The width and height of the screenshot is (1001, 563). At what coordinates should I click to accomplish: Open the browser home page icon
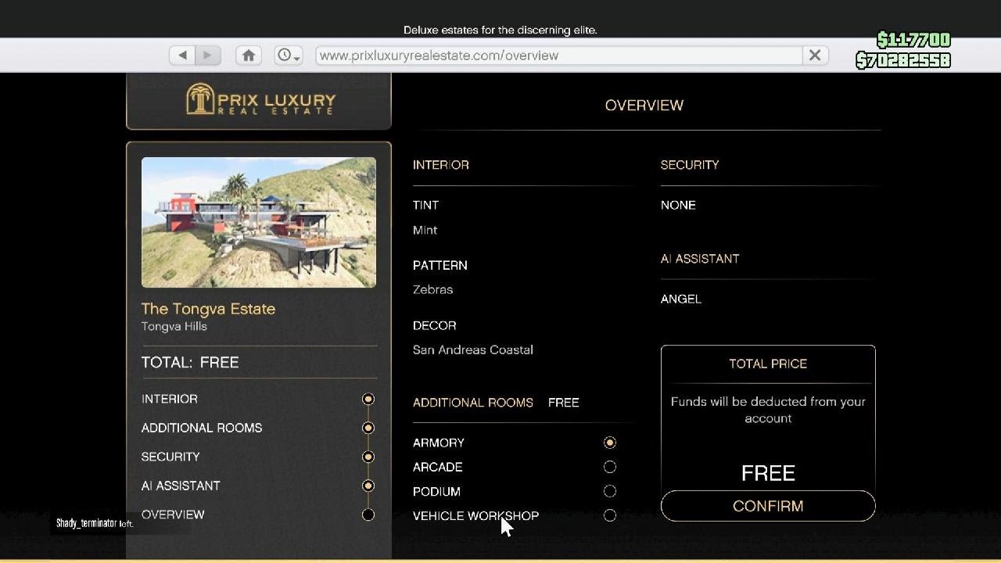tap(249, 56)
